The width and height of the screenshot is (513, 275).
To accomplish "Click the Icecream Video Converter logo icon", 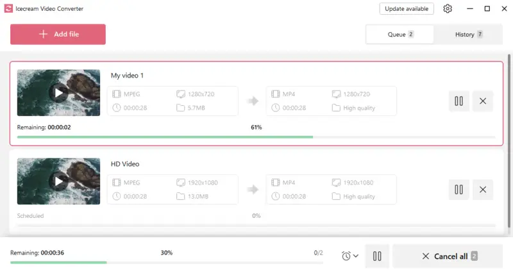I will coord(8,8).
